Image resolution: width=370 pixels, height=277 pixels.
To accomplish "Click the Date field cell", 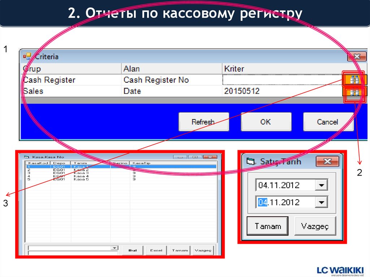I will tap(172, 91).
